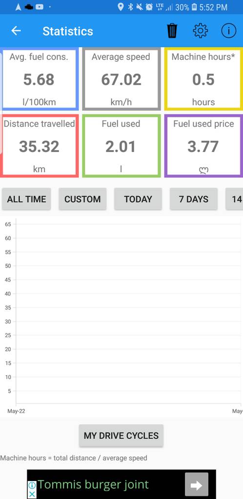Tap the Avg. fuel cons. tile
243x499 pixels.
click(39, 79)
